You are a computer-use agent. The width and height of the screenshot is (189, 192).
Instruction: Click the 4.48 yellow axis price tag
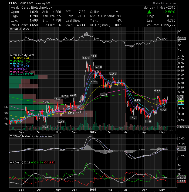coord(181,103)
